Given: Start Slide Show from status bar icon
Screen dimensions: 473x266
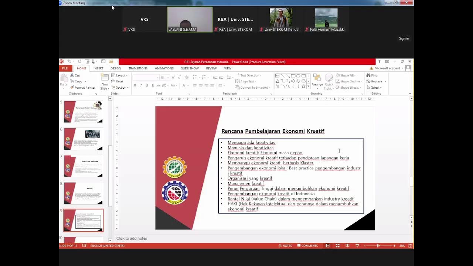Looking at the screenshot, I should click(357, 246).
